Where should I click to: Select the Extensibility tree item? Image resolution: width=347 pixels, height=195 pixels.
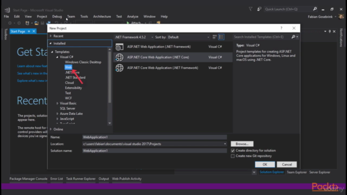click(x=73, y=88)
